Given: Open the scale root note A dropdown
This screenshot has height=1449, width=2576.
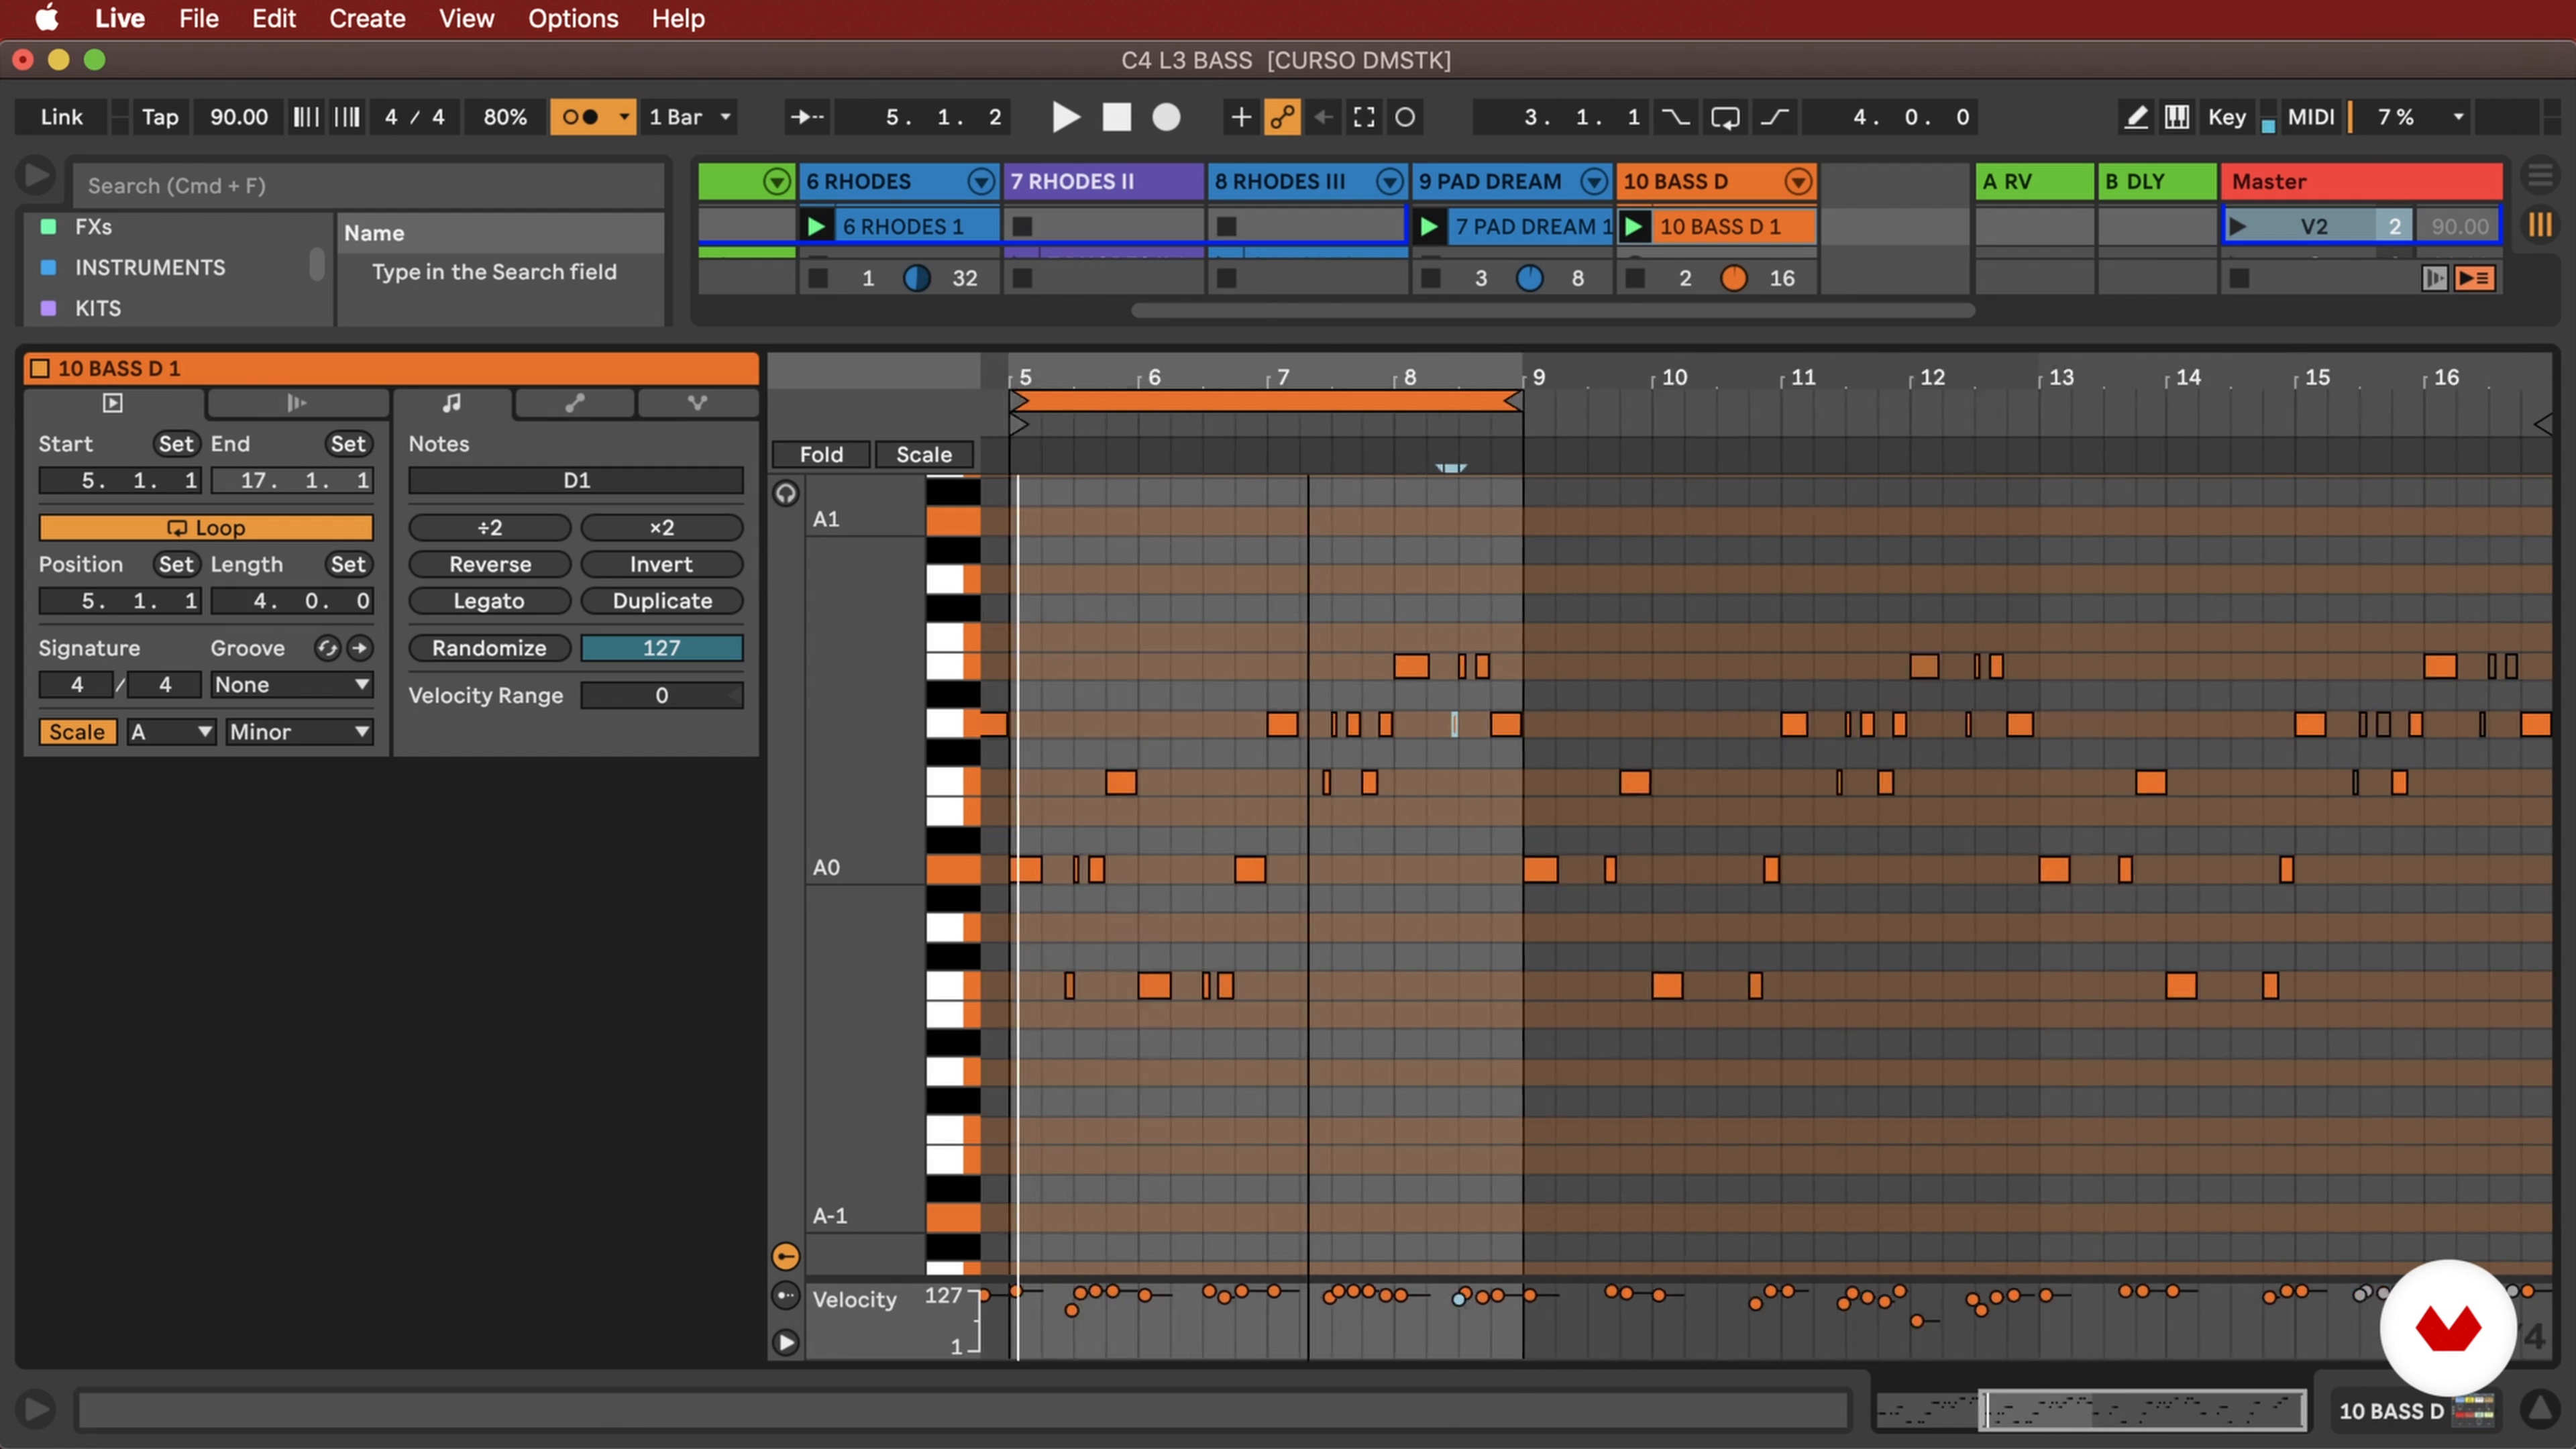Looking at the screenshot, I should 171,732.
